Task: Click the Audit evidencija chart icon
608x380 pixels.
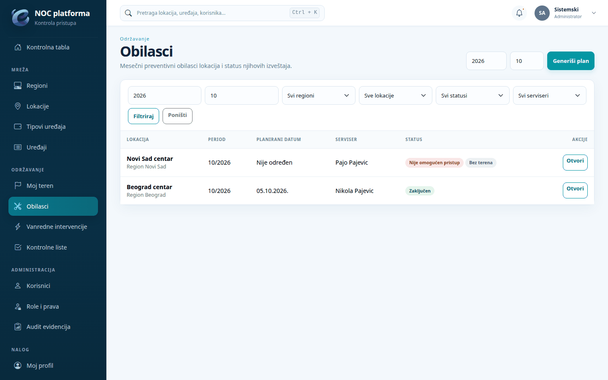Action: coord(18,327)
